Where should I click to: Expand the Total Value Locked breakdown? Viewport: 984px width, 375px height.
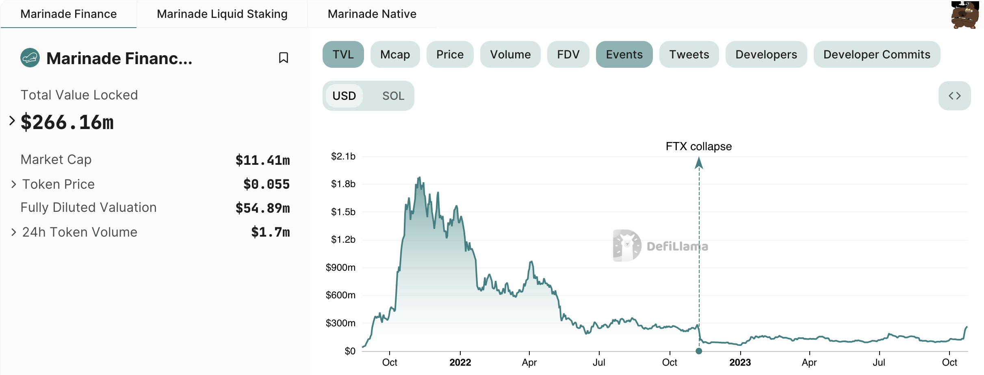pos(11,121)
